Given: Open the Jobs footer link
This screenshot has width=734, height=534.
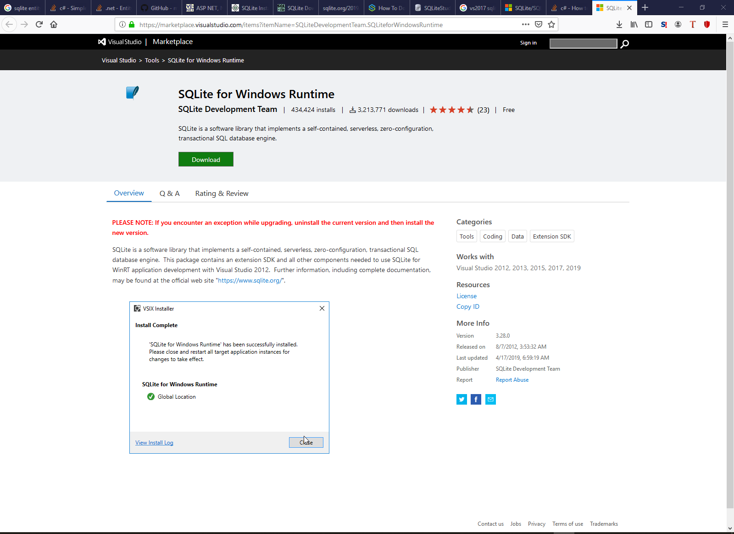Looking at the screenshot, I should (516, 524).
